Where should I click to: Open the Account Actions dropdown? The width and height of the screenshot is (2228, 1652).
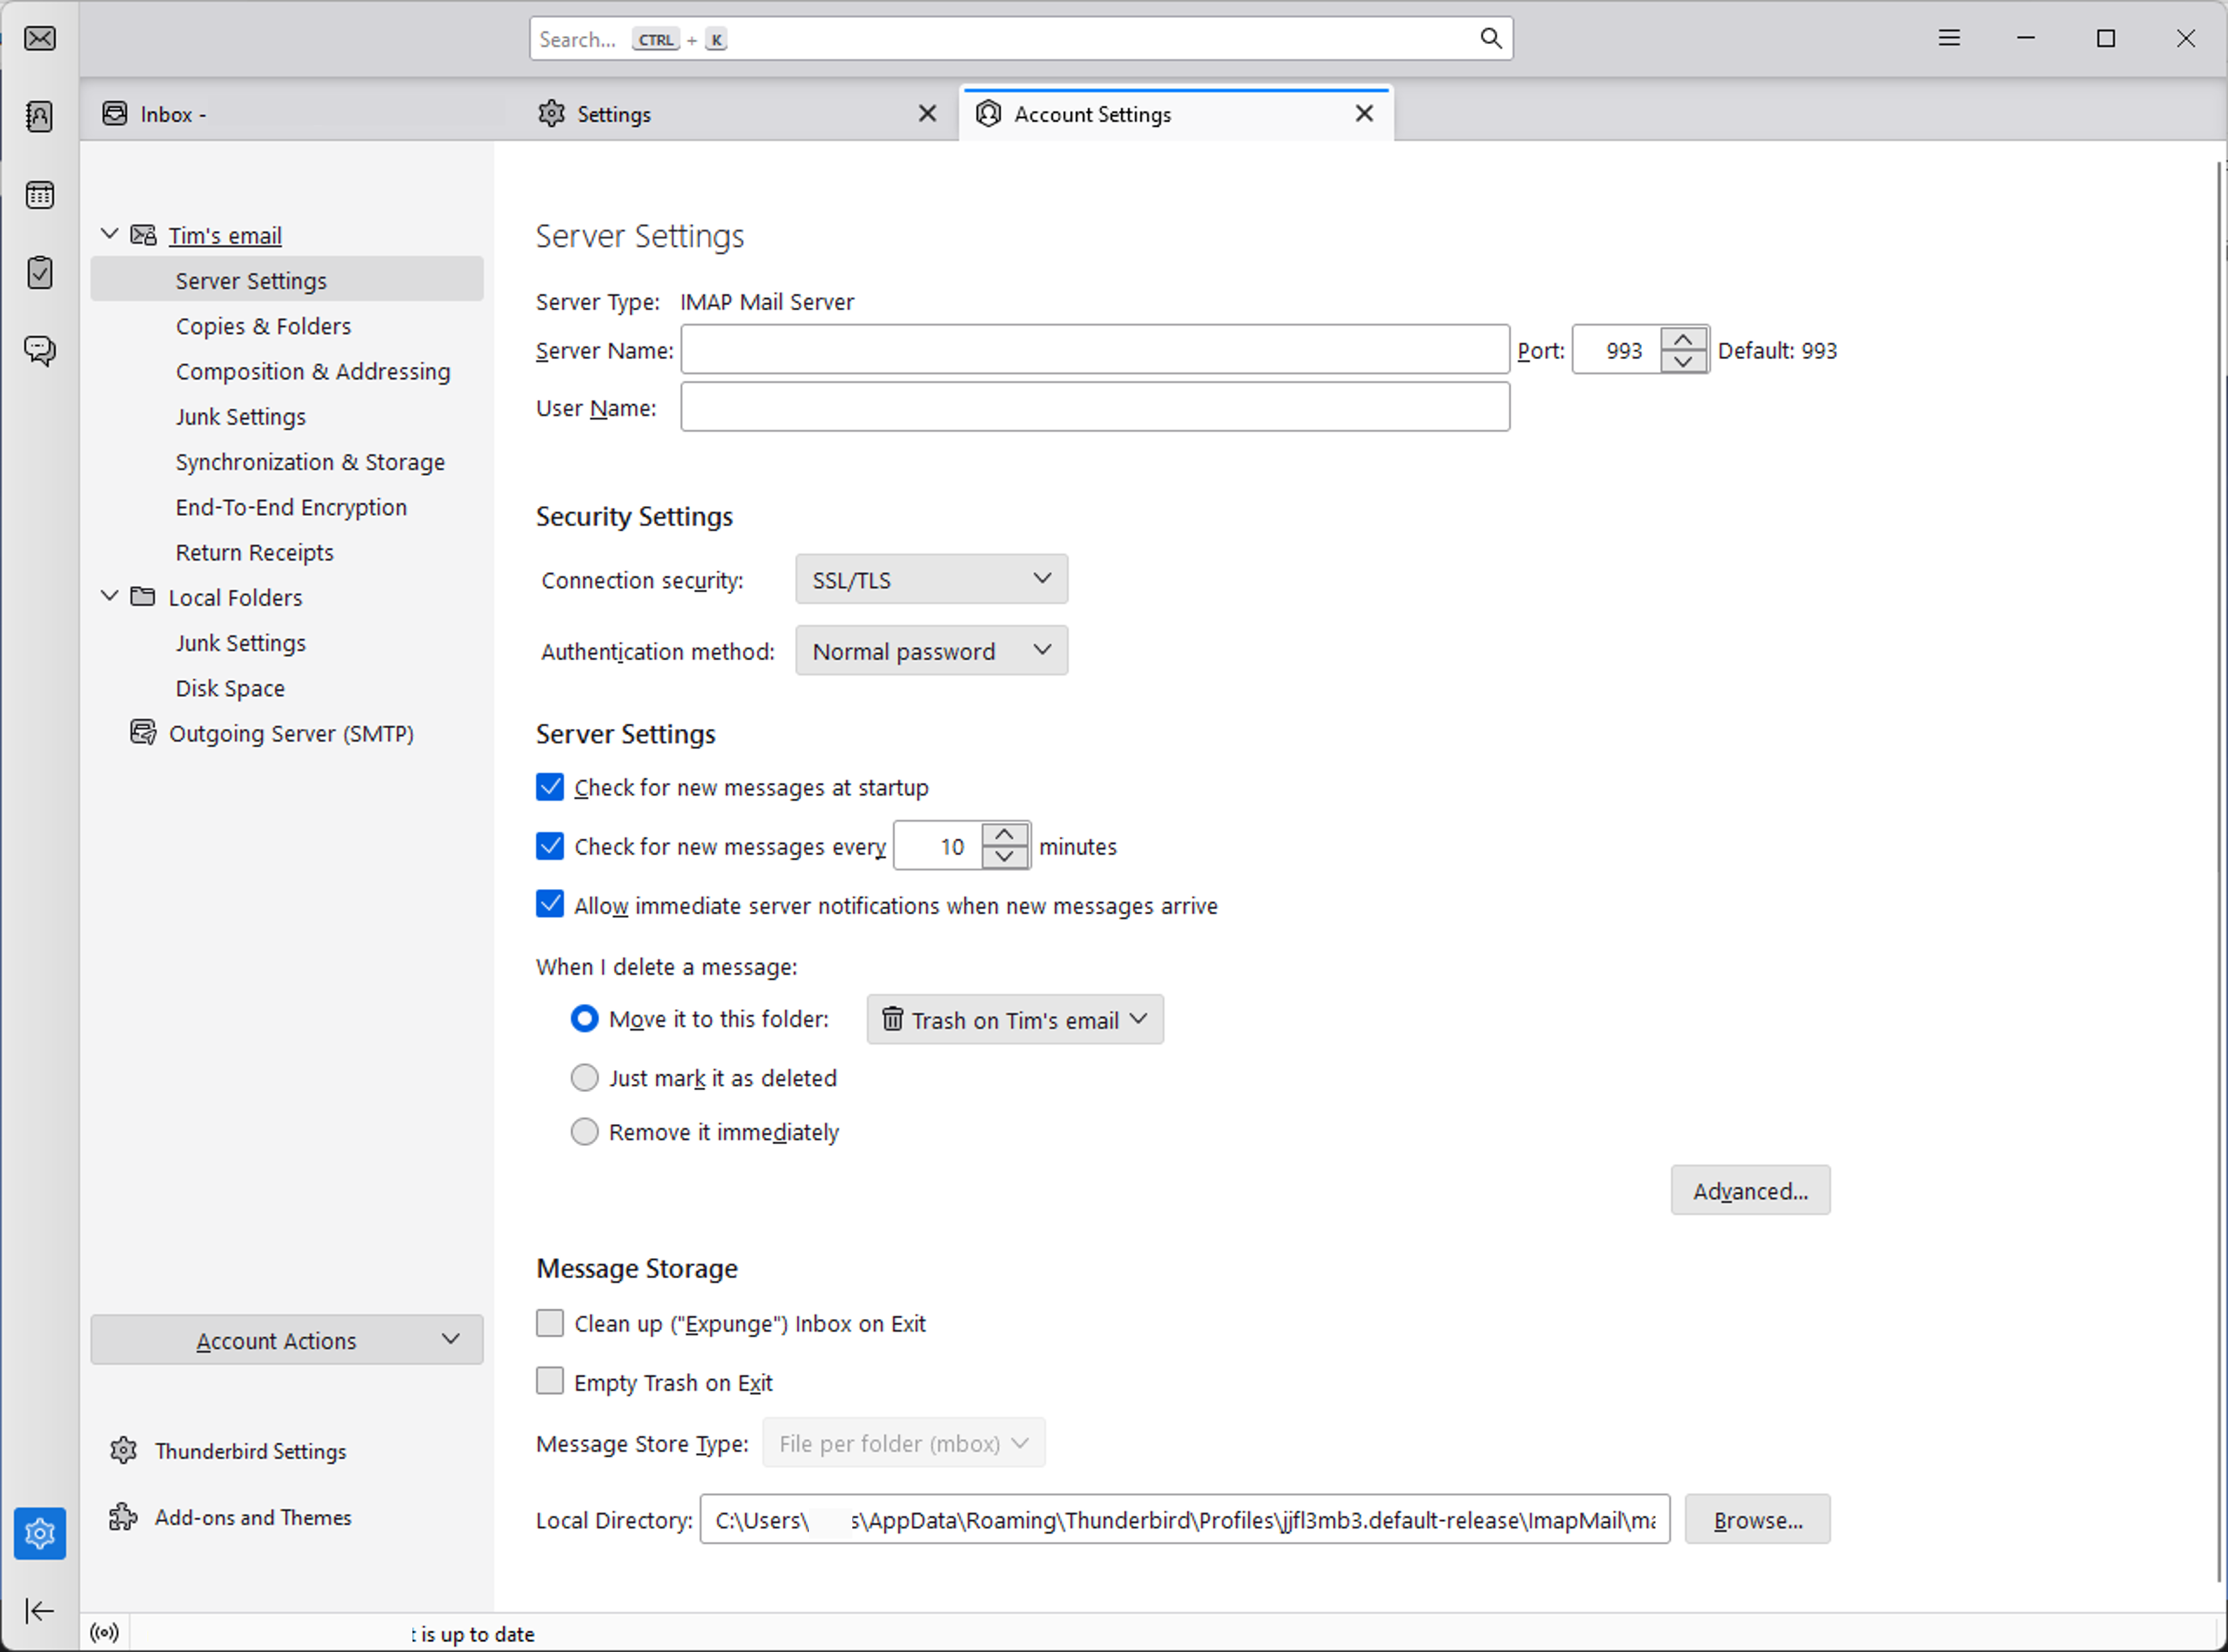[286, 1340]
